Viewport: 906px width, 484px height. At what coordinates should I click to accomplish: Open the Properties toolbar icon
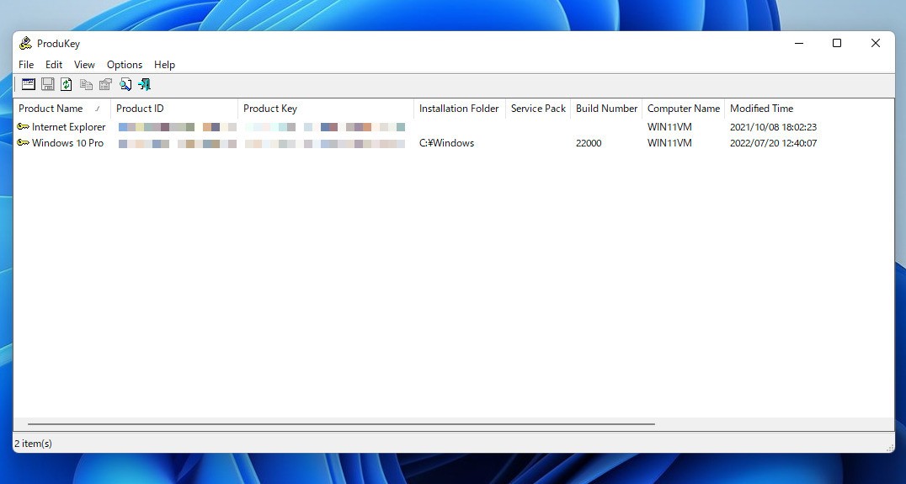click(105, 84)
